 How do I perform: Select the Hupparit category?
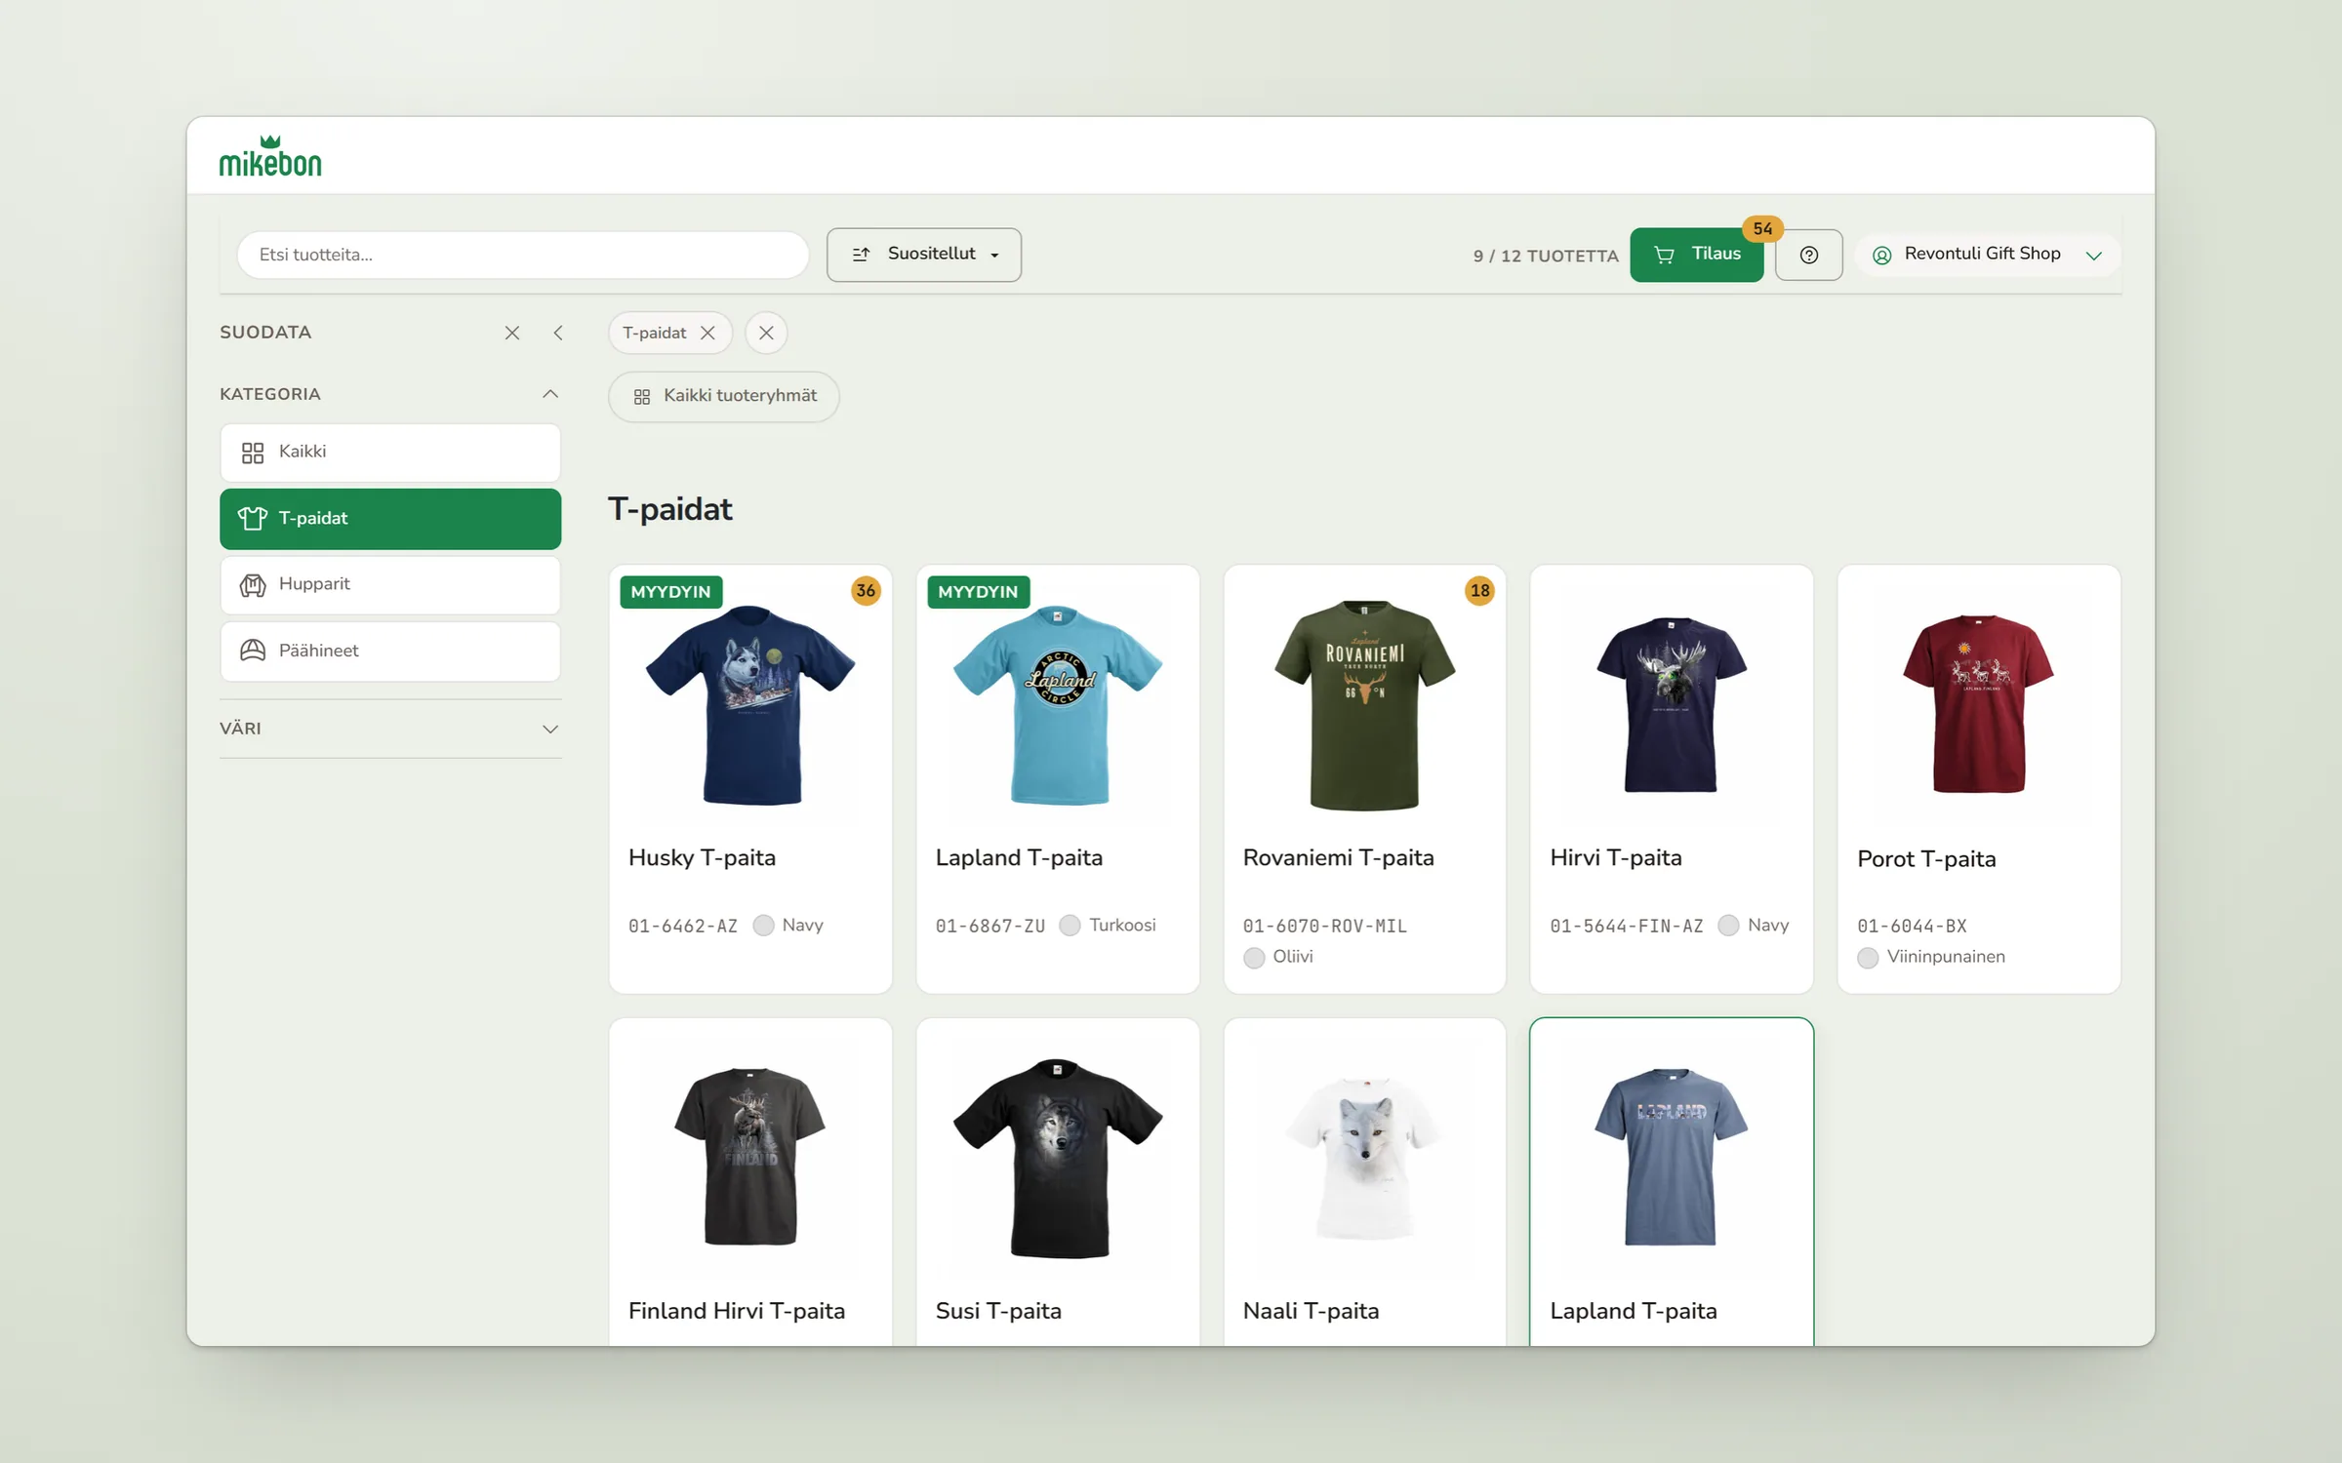[x=390, y=584]
